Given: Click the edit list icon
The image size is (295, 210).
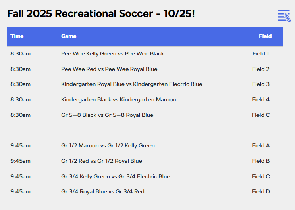Looking at the screenshot, I should pyautogui.click(x=284, y=16).
